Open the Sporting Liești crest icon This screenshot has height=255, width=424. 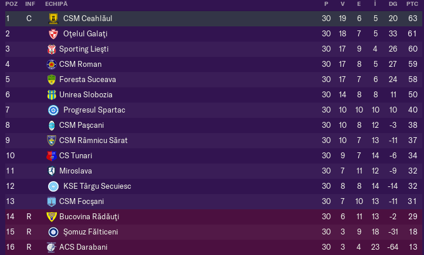(52, 49)
